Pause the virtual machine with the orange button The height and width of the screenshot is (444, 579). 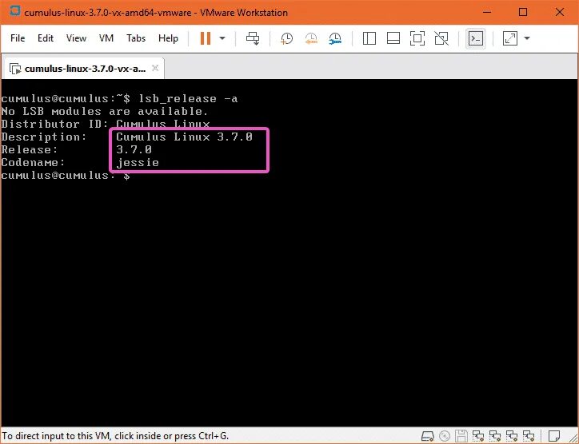pos(206,38)
